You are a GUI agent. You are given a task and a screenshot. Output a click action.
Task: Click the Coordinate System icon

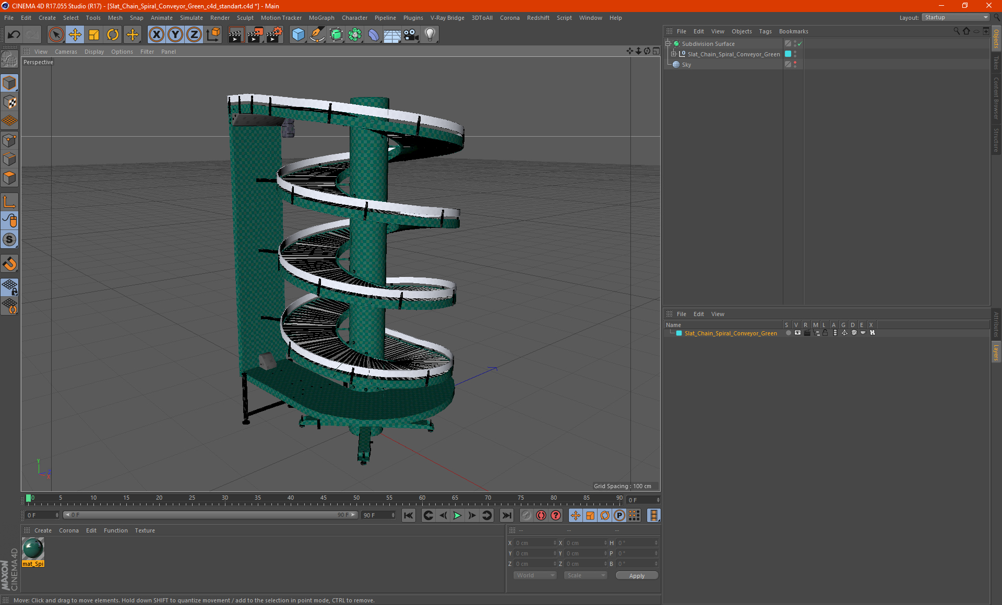pos(213,34)
